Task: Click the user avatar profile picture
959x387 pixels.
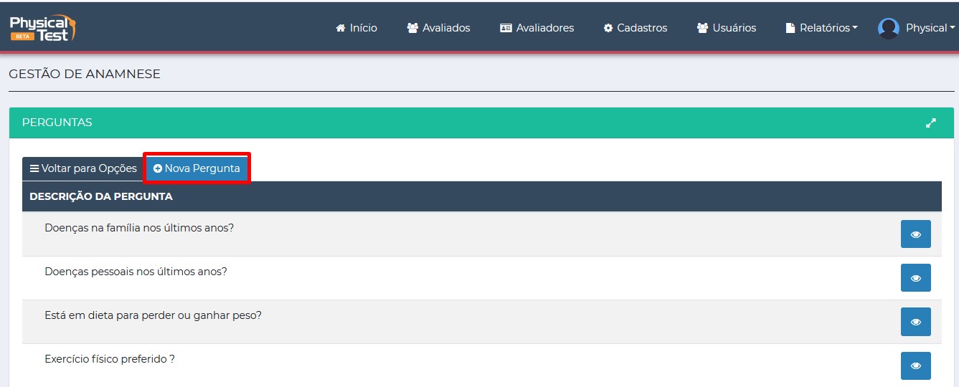Action: tap(889, 28)
